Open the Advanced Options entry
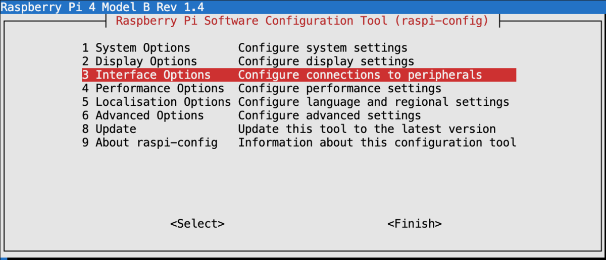 143,115
